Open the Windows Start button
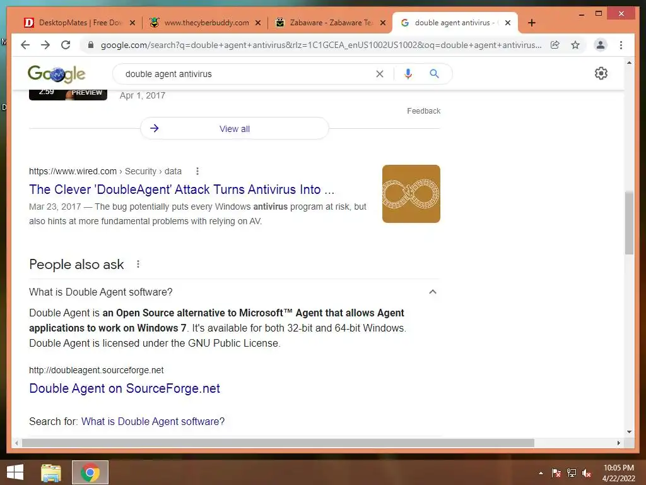This screenshot has height=485, width=646. (x=15, y=472)
